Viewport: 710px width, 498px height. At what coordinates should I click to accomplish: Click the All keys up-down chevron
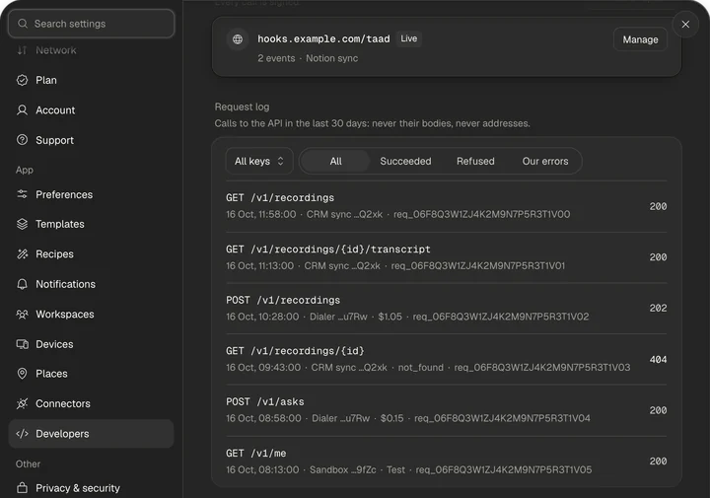tap(280, 161)
